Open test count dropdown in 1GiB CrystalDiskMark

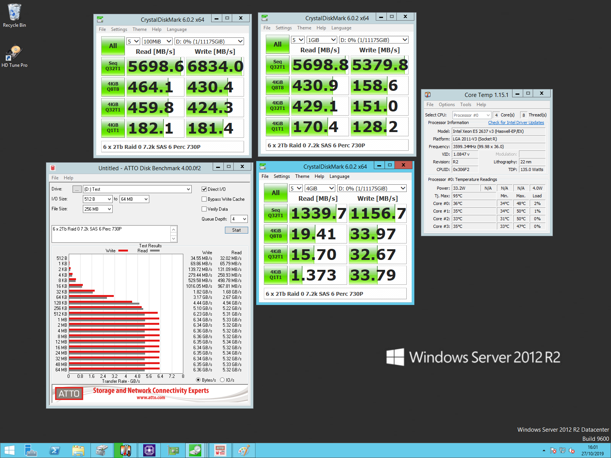(297, 40)
